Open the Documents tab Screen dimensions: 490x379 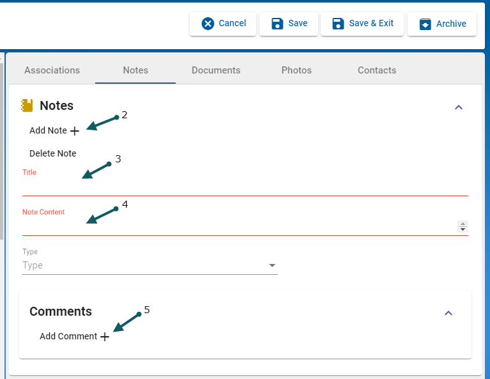(x=216, y=70)
